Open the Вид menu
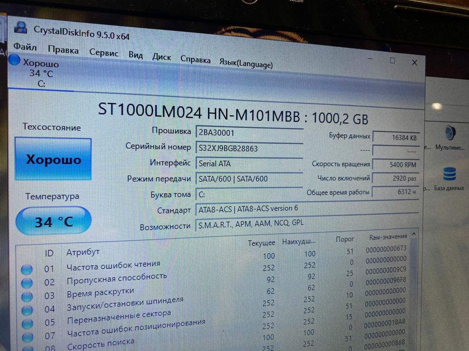 coord(136,55)
